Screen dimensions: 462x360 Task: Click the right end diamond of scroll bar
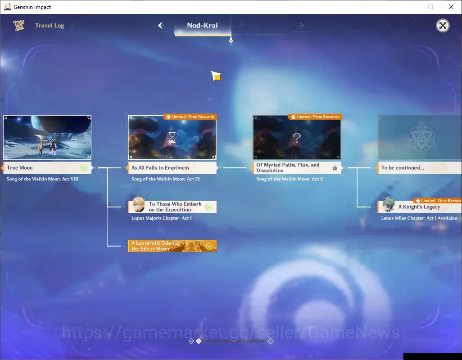(x=271, y=341)
